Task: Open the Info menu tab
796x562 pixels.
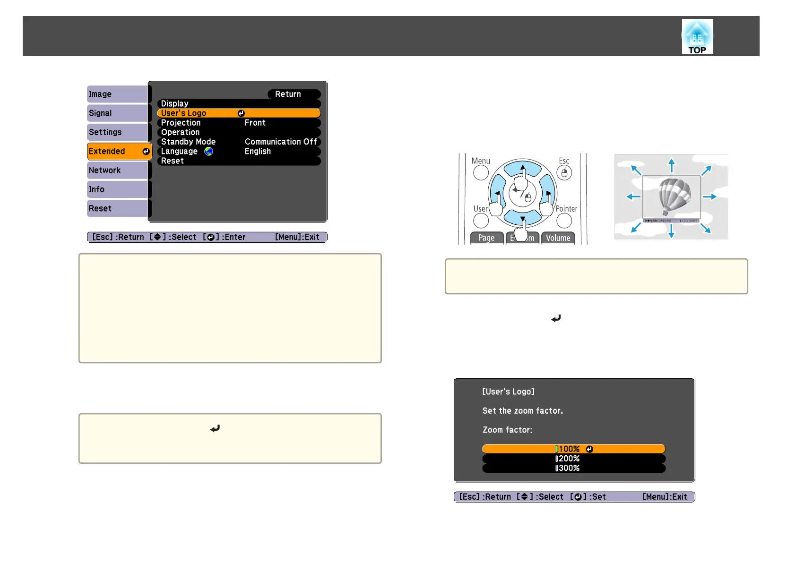Action: pos(118,189)
